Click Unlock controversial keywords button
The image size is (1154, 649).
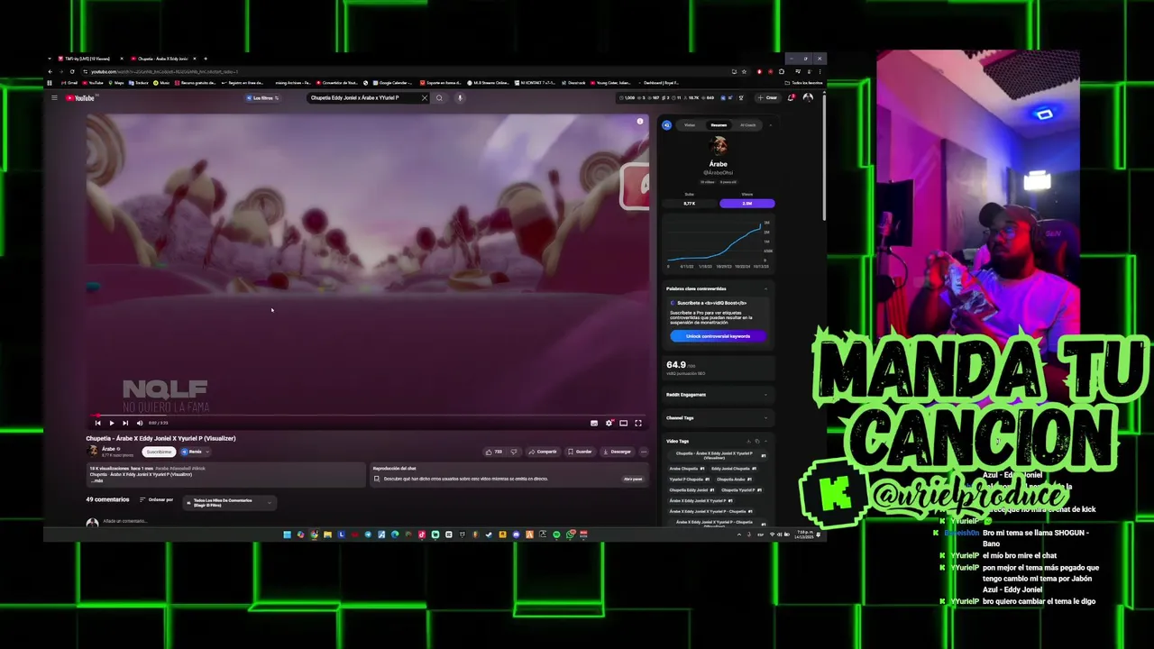(x=718, y=336)
